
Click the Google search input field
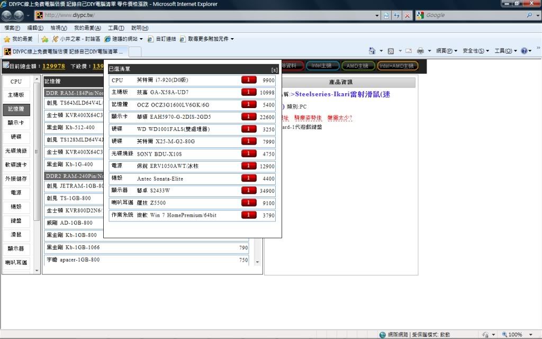(x=475, y=15)
